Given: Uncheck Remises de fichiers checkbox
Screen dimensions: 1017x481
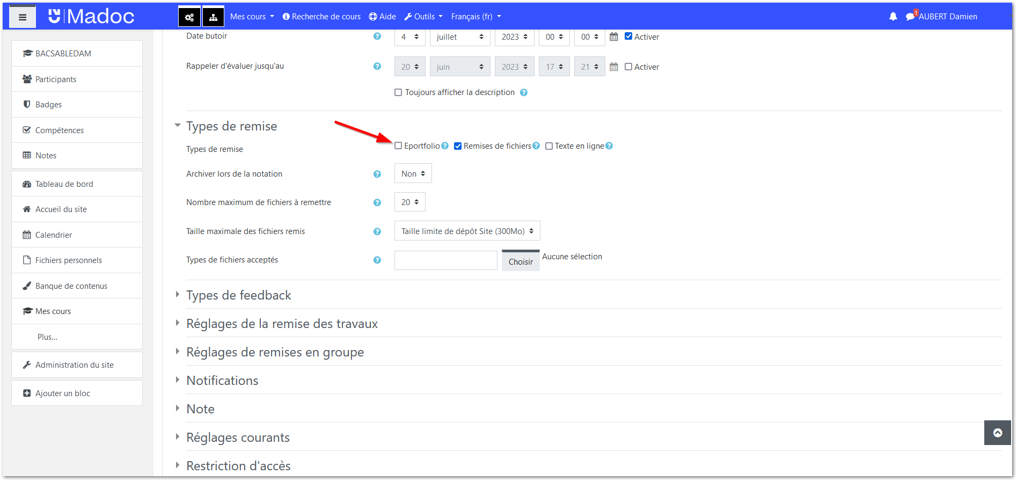Looking at the screenshot, I should (x=458, y=146).
